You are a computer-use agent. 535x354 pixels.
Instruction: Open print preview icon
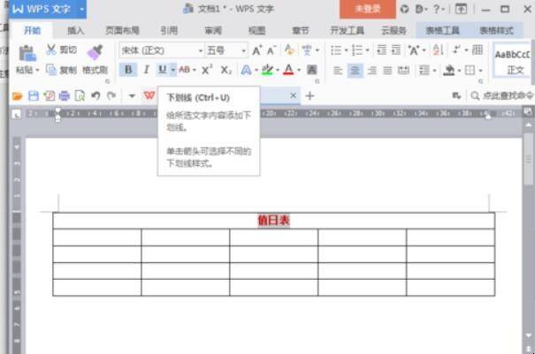click(80, 96)
